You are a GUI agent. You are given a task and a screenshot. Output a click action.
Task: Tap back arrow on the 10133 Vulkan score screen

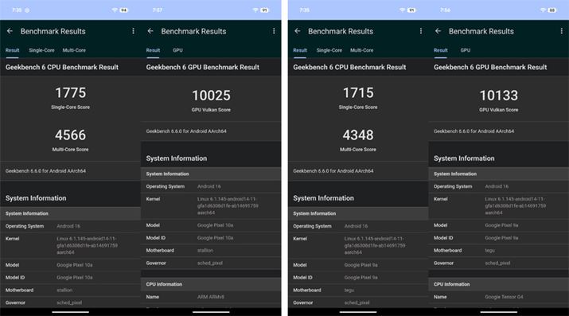click(x=438, y=31)
